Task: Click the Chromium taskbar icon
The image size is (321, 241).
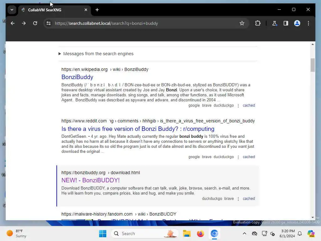Action: (214, 233)
